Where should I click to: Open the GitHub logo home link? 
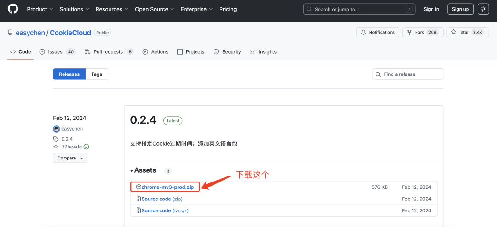[13, 9]
